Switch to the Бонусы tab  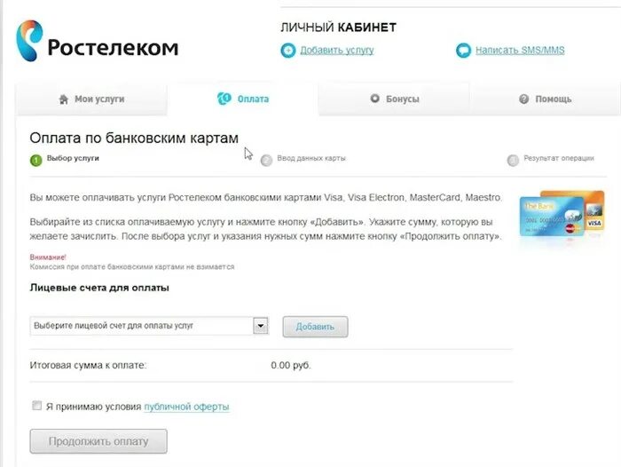tap(394, 99)
